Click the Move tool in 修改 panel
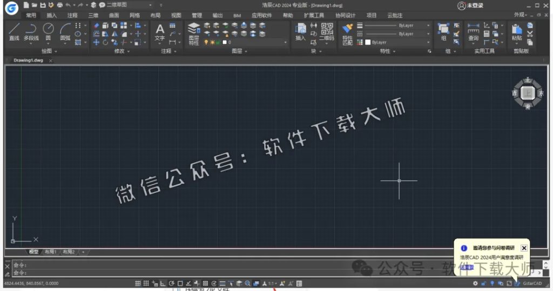 tap(96, 42)
